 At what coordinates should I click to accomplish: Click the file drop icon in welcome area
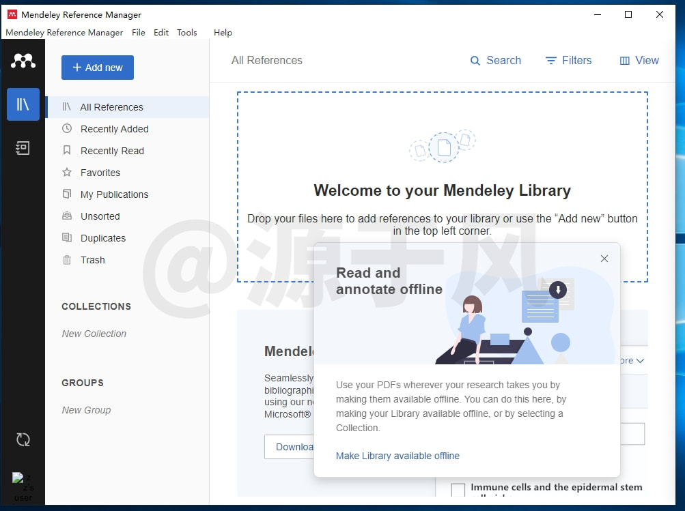click(443, 147)
